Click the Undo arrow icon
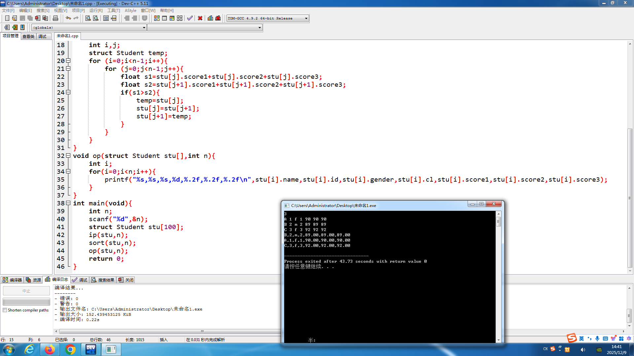 click(68, 18)
